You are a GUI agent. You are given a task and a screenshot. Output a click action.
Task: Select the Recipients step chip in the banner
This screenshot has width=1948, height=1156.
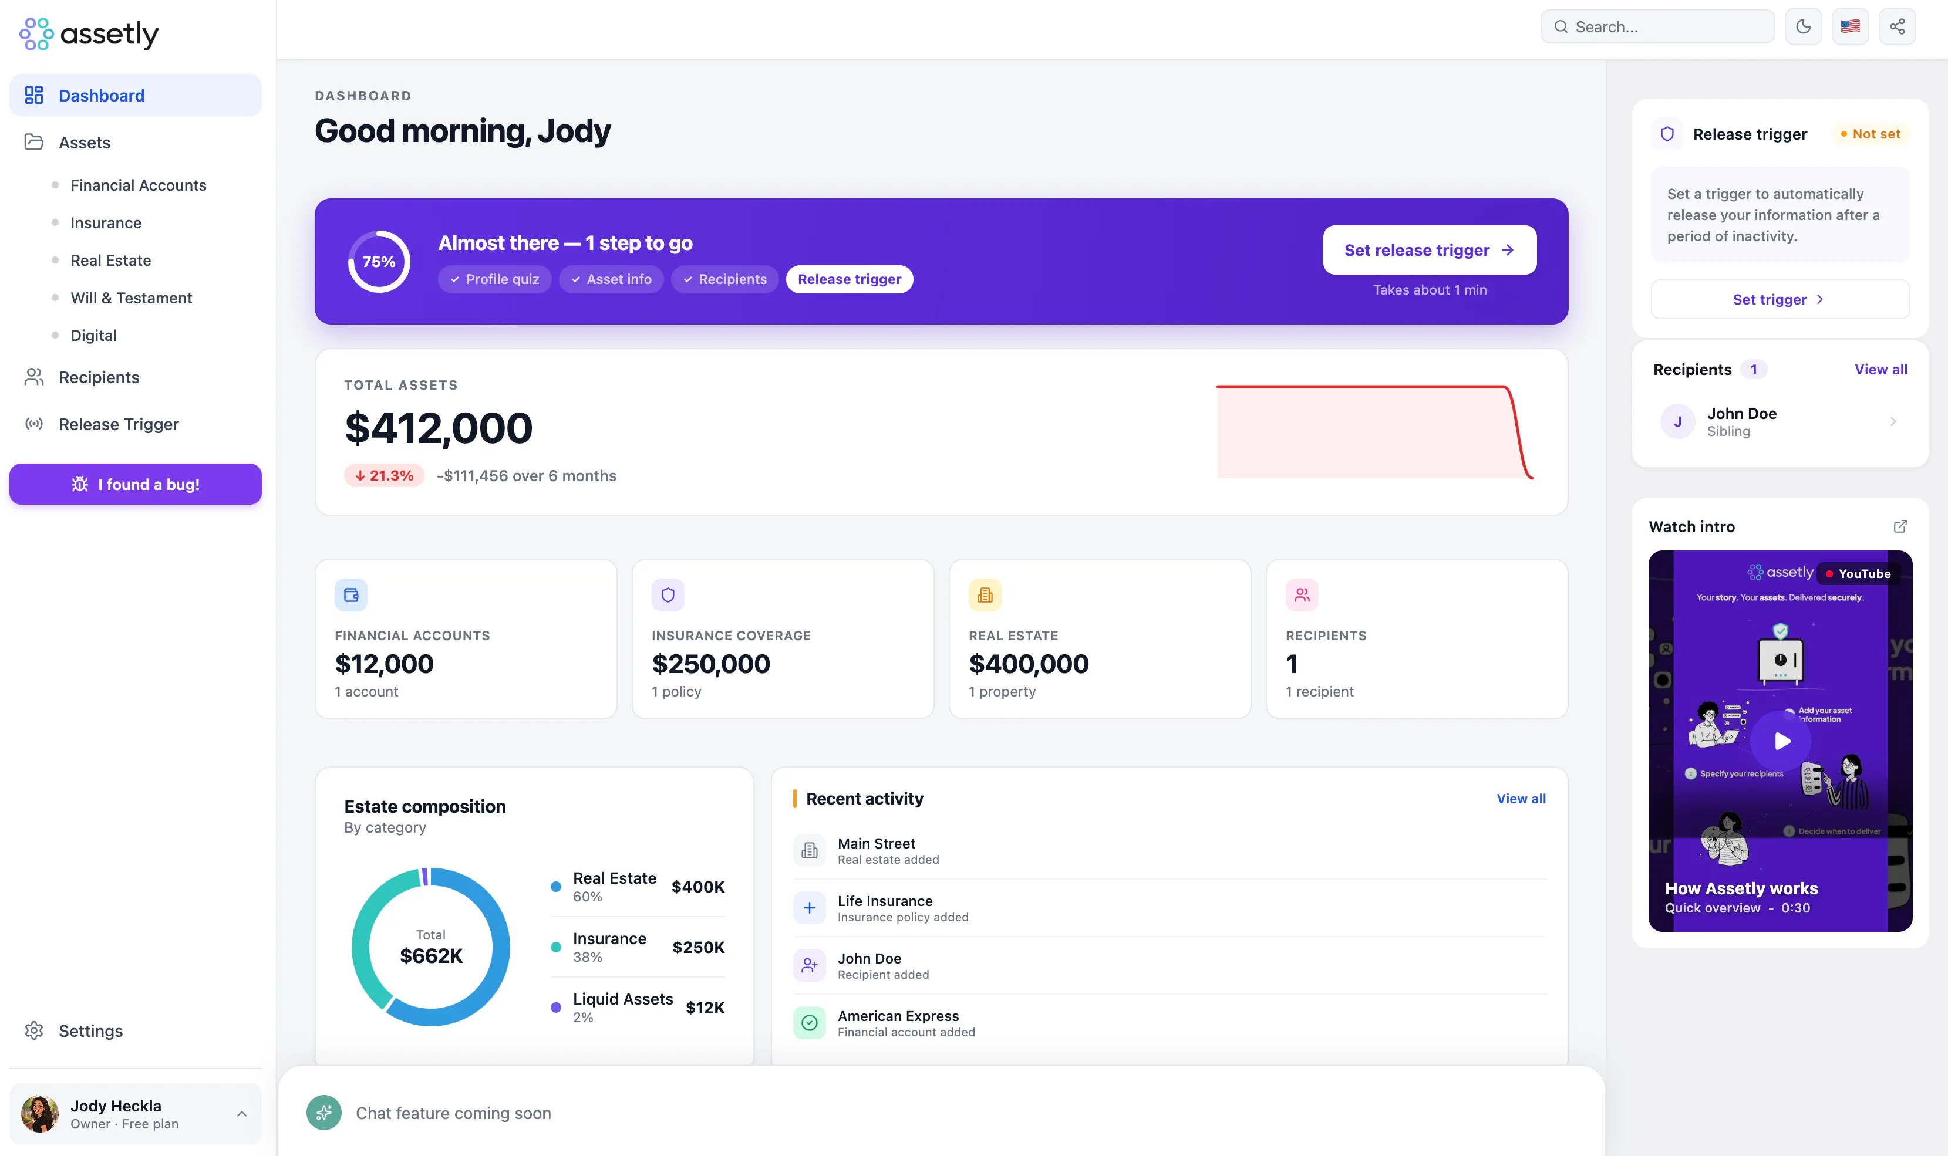pyautogui.click(x=724, y=279)
